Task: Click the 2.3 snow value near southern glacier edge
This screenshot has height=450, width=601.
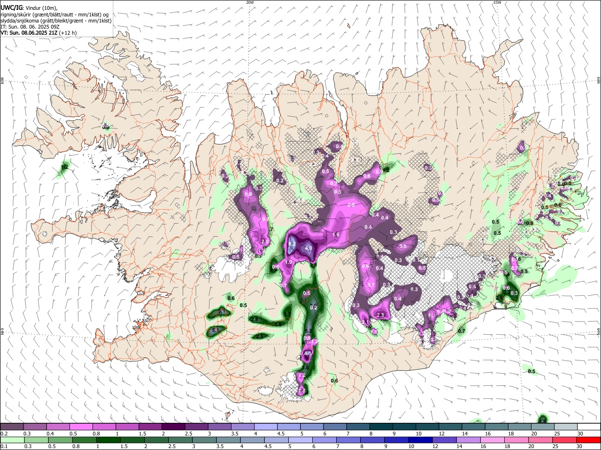Action: (380, 315)
